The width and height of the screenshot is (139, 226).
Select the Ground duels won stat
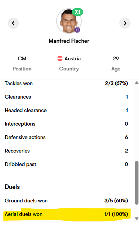[66, 201]
